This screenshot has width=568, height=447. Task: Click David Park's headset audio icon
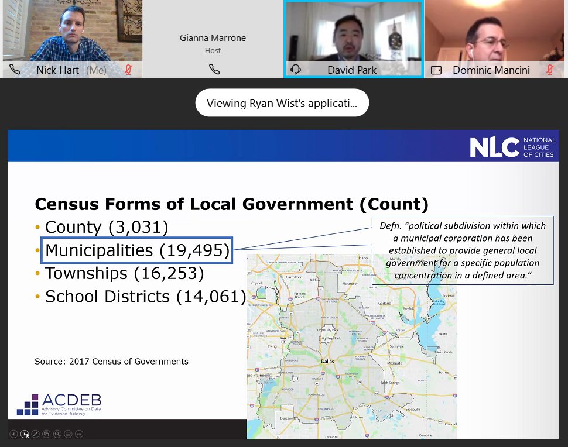[296, 70]
